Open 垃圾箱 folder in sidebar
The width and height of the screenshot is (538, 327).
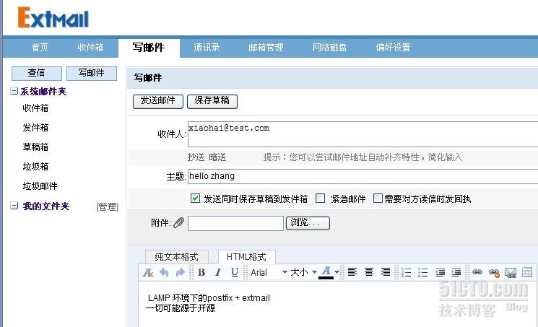point(35,167)
